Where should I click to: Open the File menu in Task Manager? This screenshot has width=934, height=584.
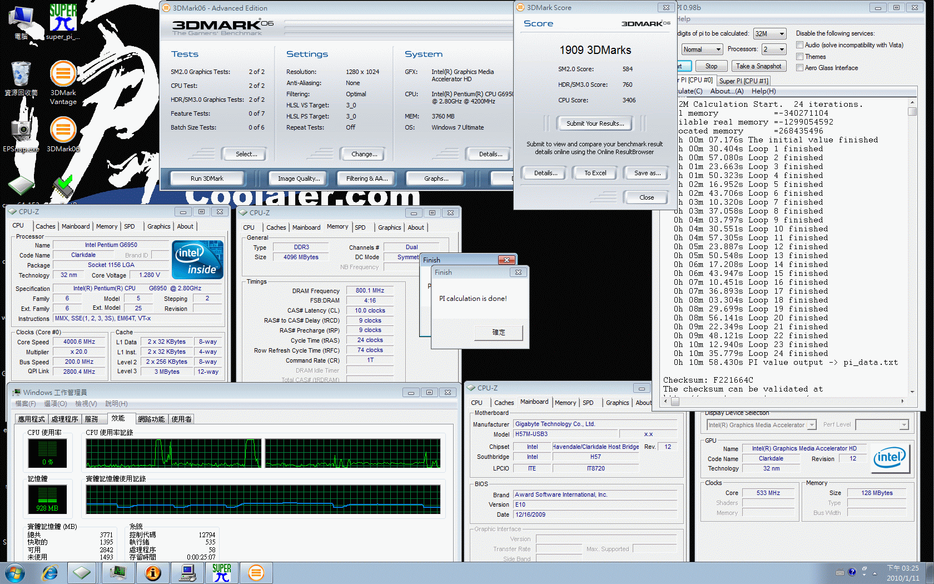[x=26, y=404]
